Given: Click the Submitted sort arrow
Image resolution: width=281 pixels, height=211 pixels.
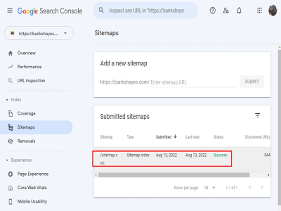Looking at the screenshot, I should (175, 137).
